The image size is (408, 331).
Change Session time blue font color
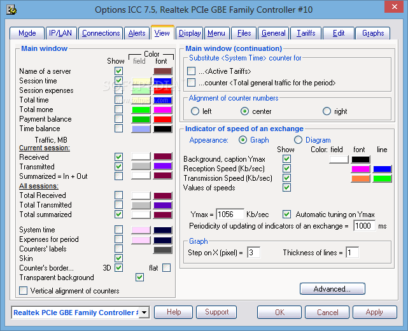click(x=163, y=81)
